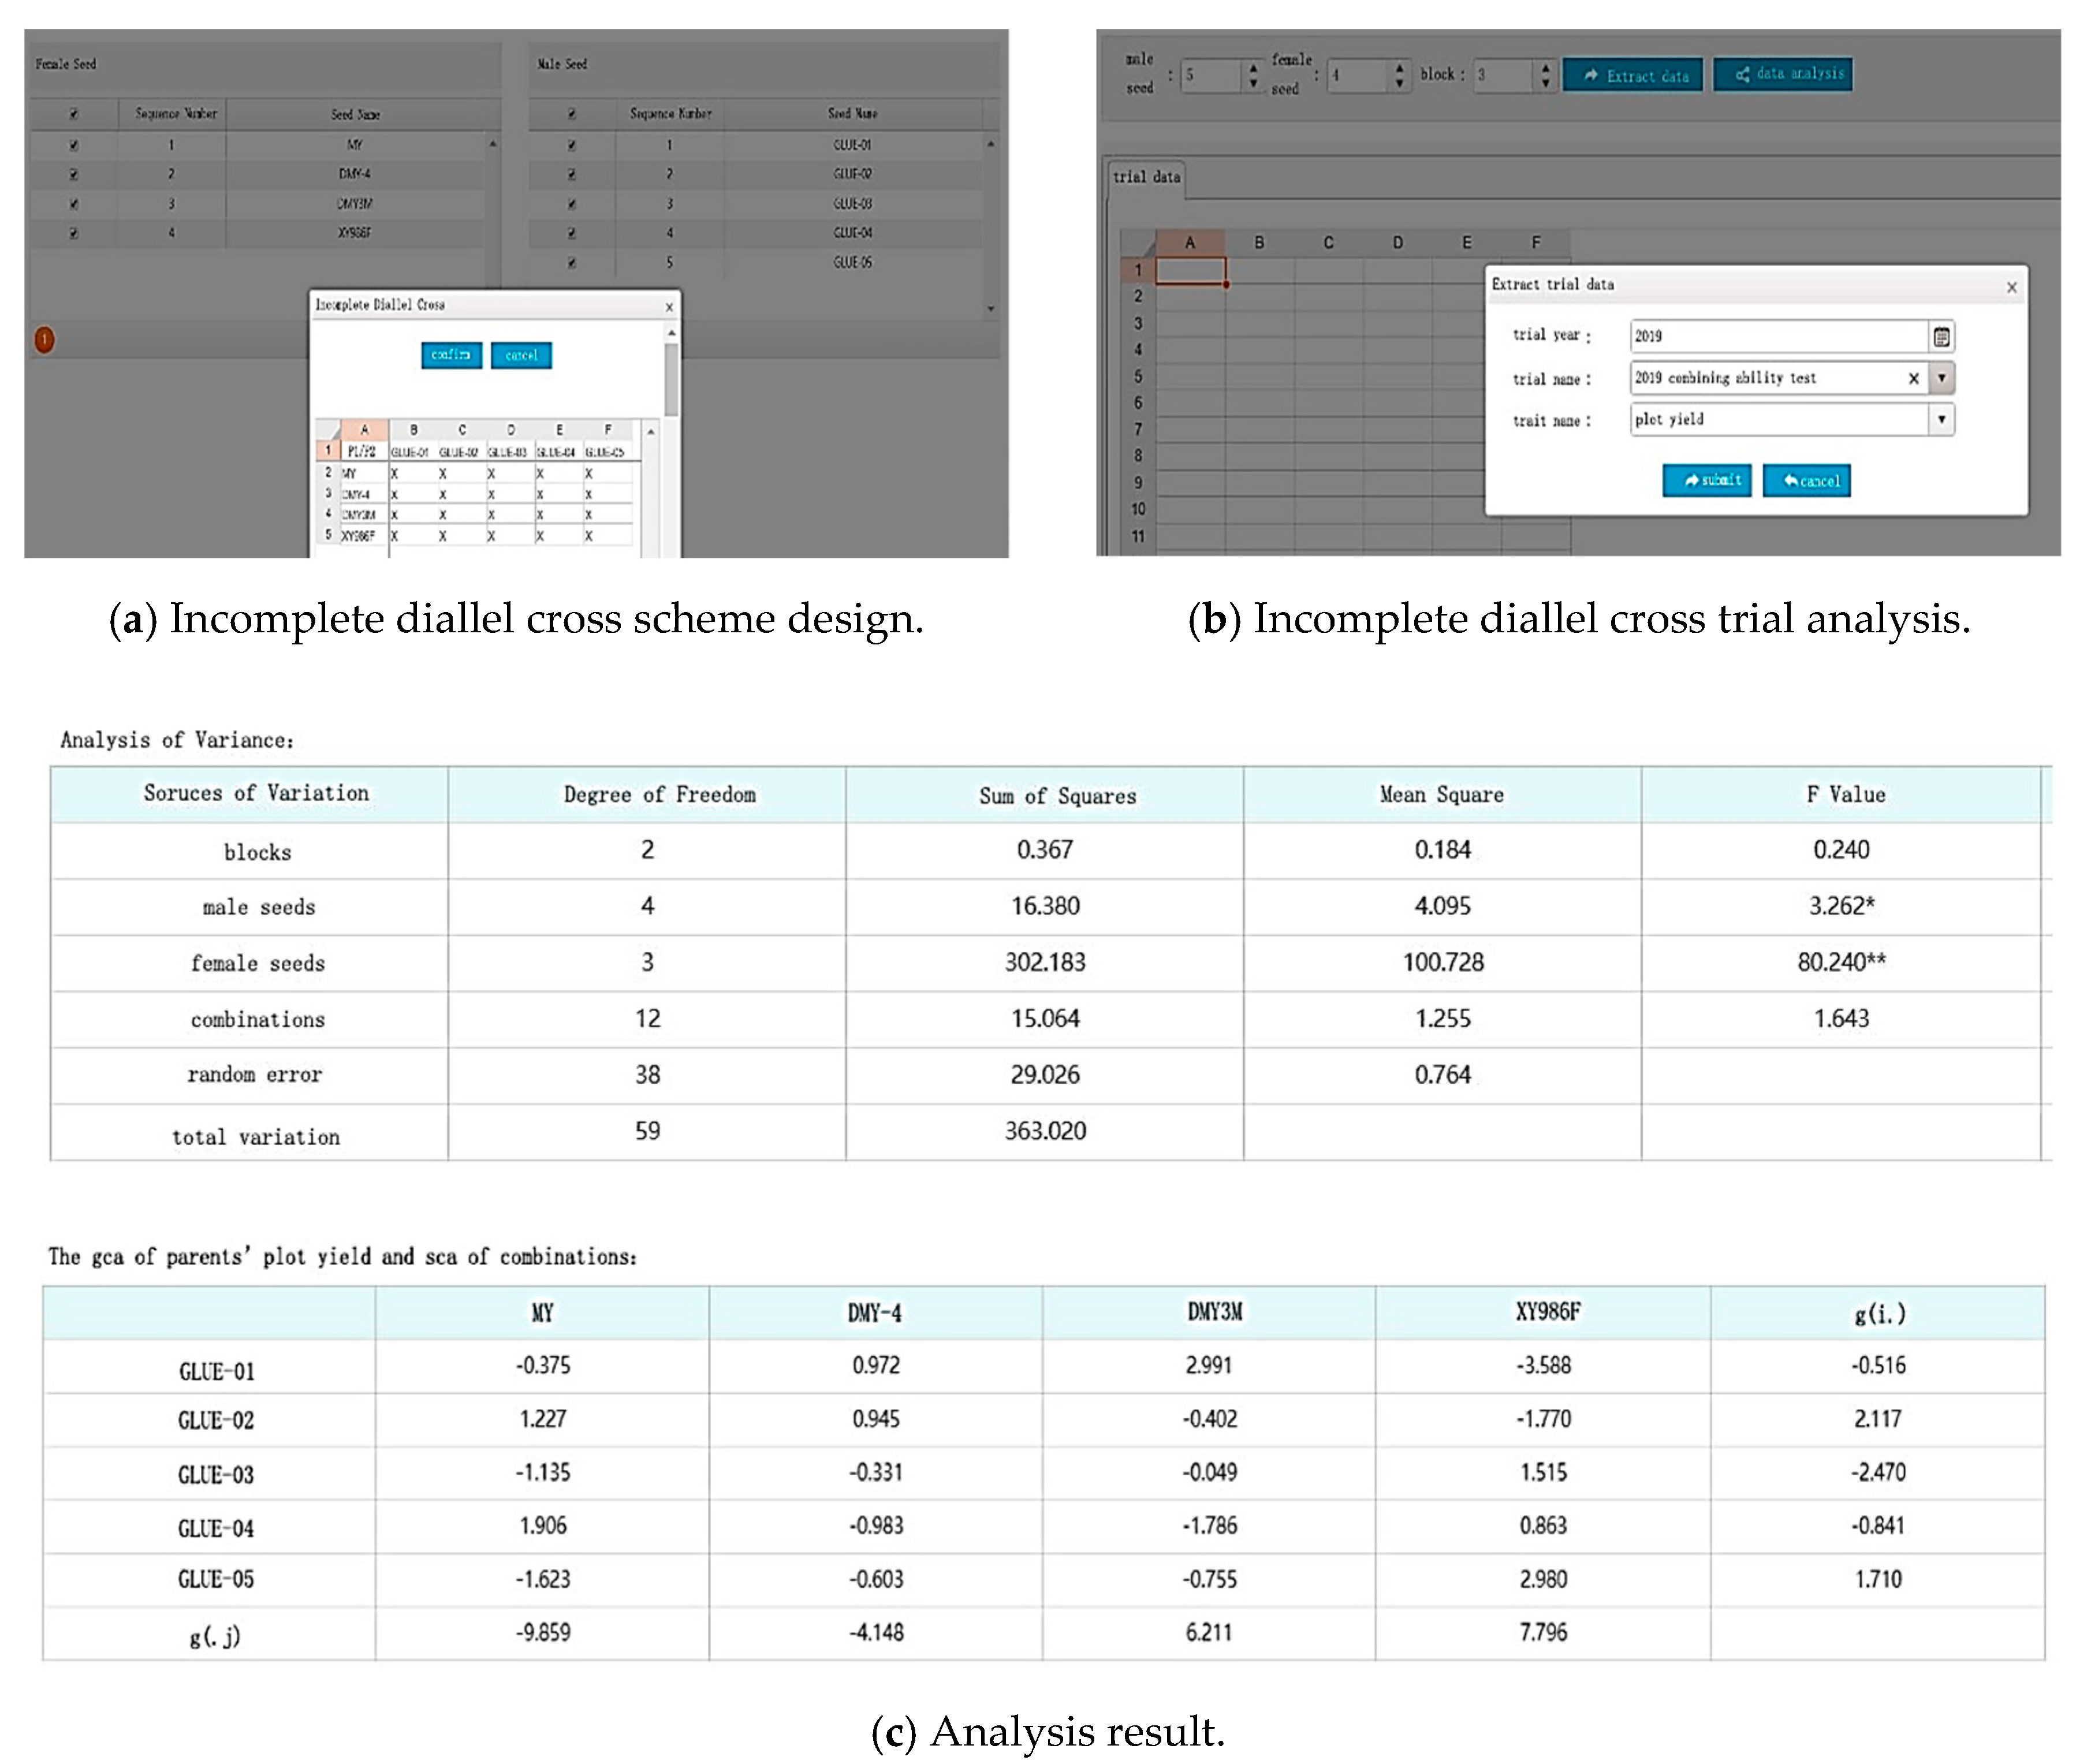Click the 3.262* F value cell
Image resolution: width=2091 pixels, height=1764 pixels.
(x=1841, y=906)
